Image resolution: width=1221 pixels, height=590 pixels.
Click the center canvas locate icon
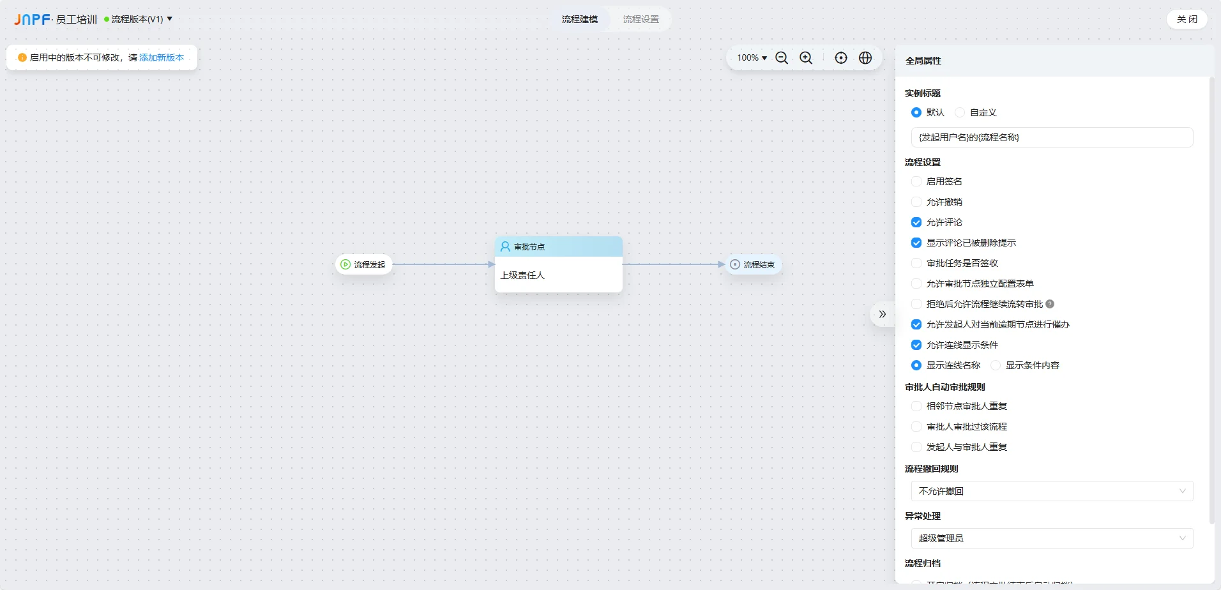(841, 58)
